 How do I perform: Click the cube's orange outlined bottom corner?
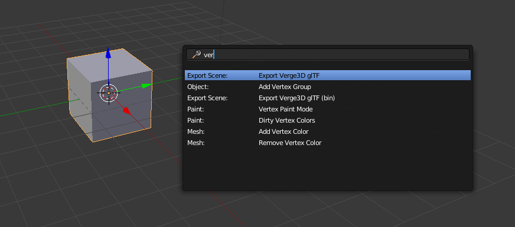tap(93, 142)
